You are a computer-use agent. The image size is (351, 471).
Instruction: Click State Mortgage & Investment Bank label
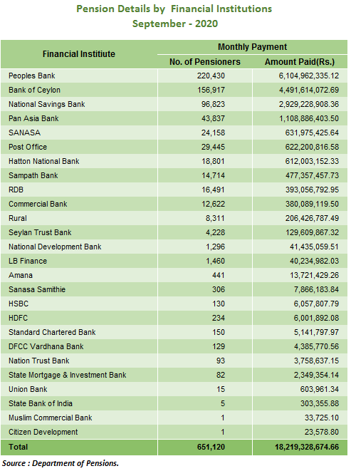coord(67,376)
